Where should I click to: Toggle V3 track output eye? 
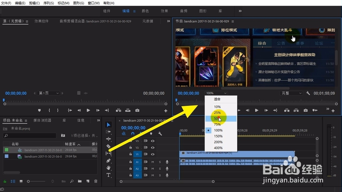coord(153,141)
